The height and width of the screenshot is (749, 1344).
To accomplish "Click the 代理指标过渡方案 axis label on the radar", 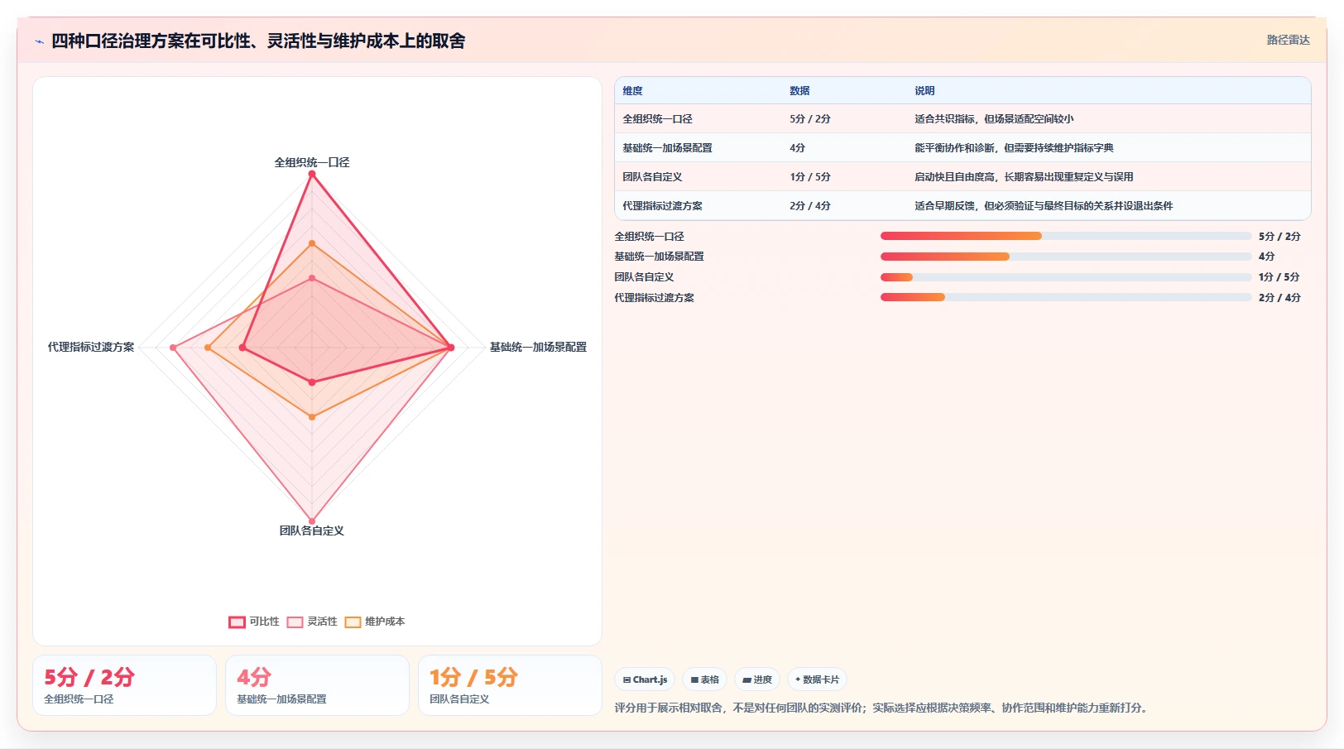I will point(91,347).
